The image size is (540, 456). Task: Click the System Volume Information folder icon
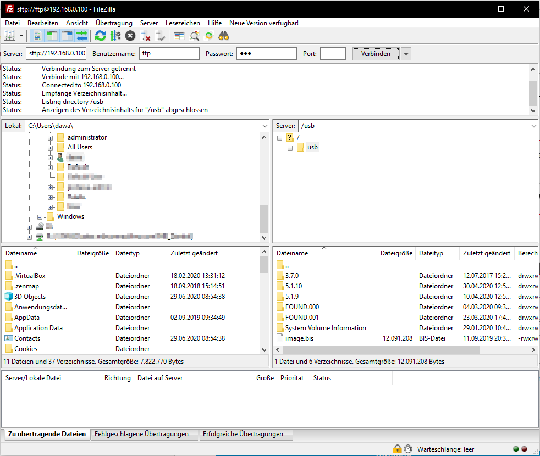[x=280, y=328]
